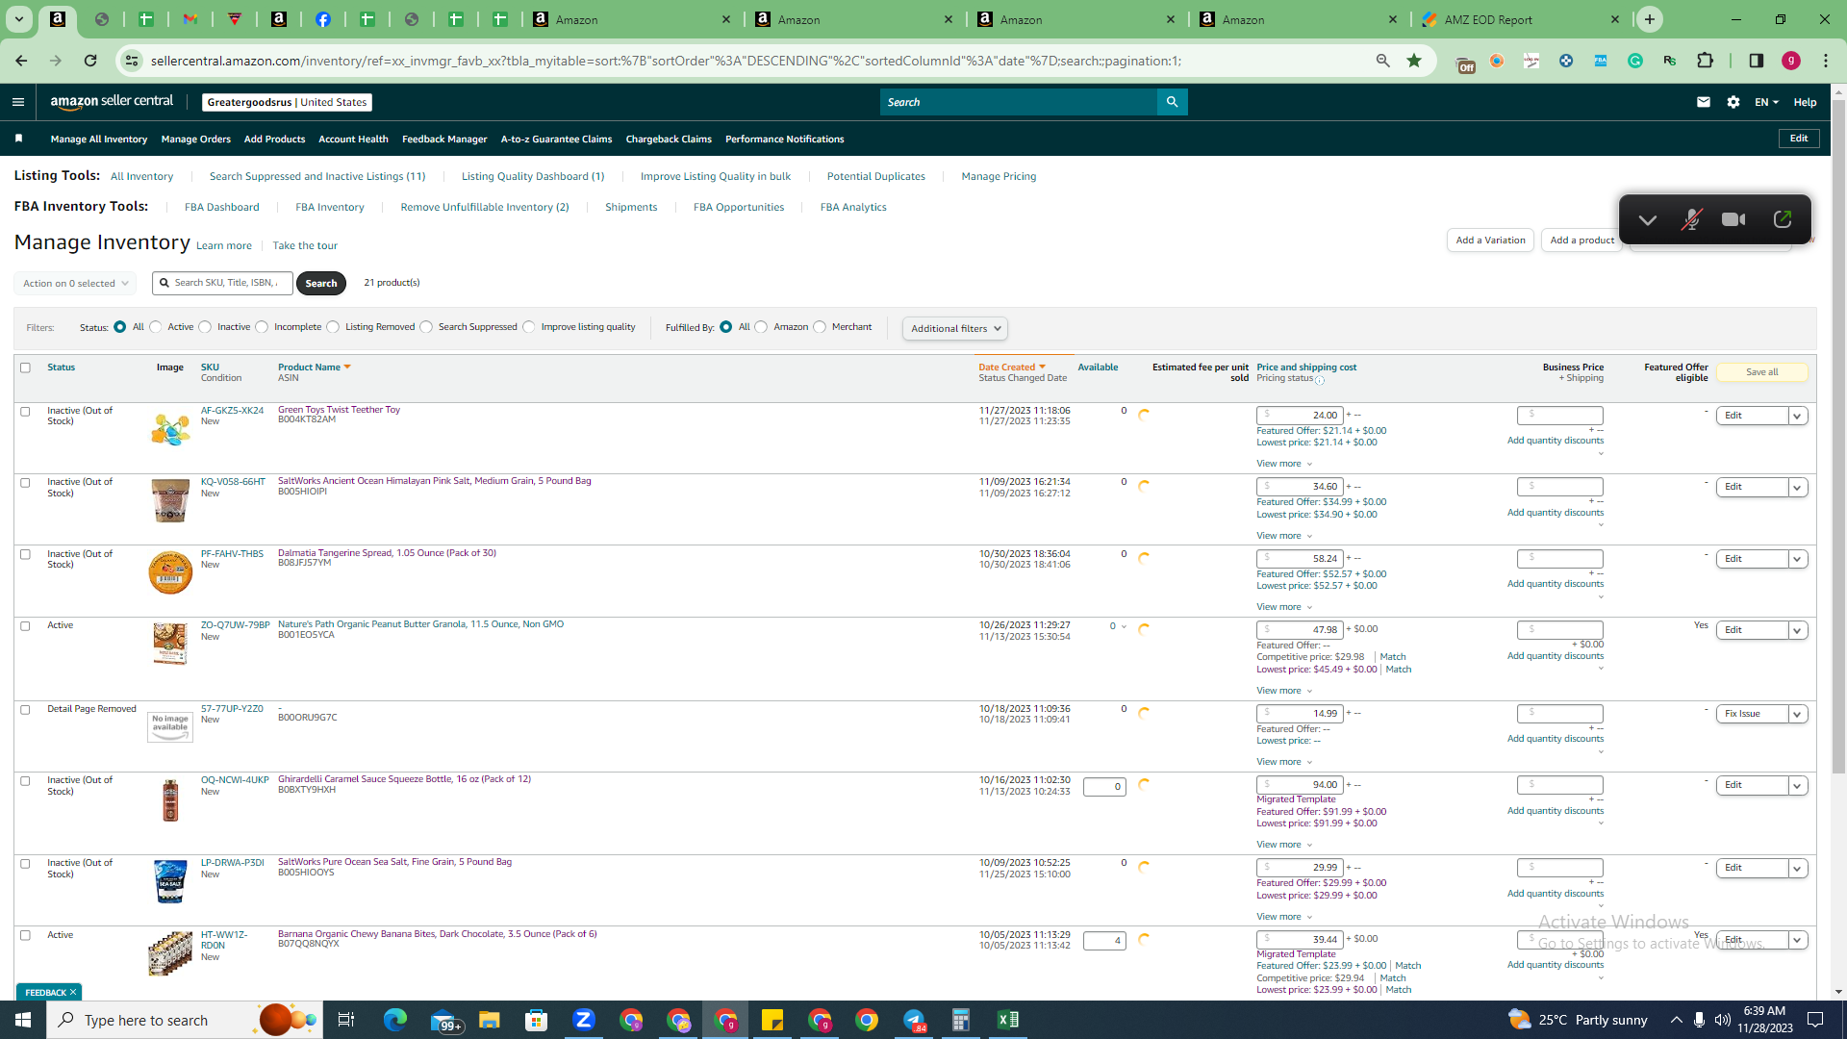Screen dimensions: 1847x1039
Task: Open Account Health in the top menu
Action: 353,139
